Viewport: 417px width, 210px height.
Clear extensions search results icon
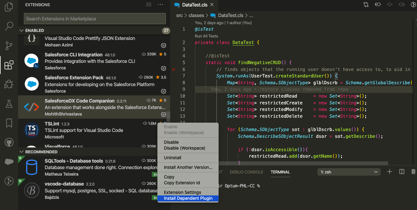[149, 5]
